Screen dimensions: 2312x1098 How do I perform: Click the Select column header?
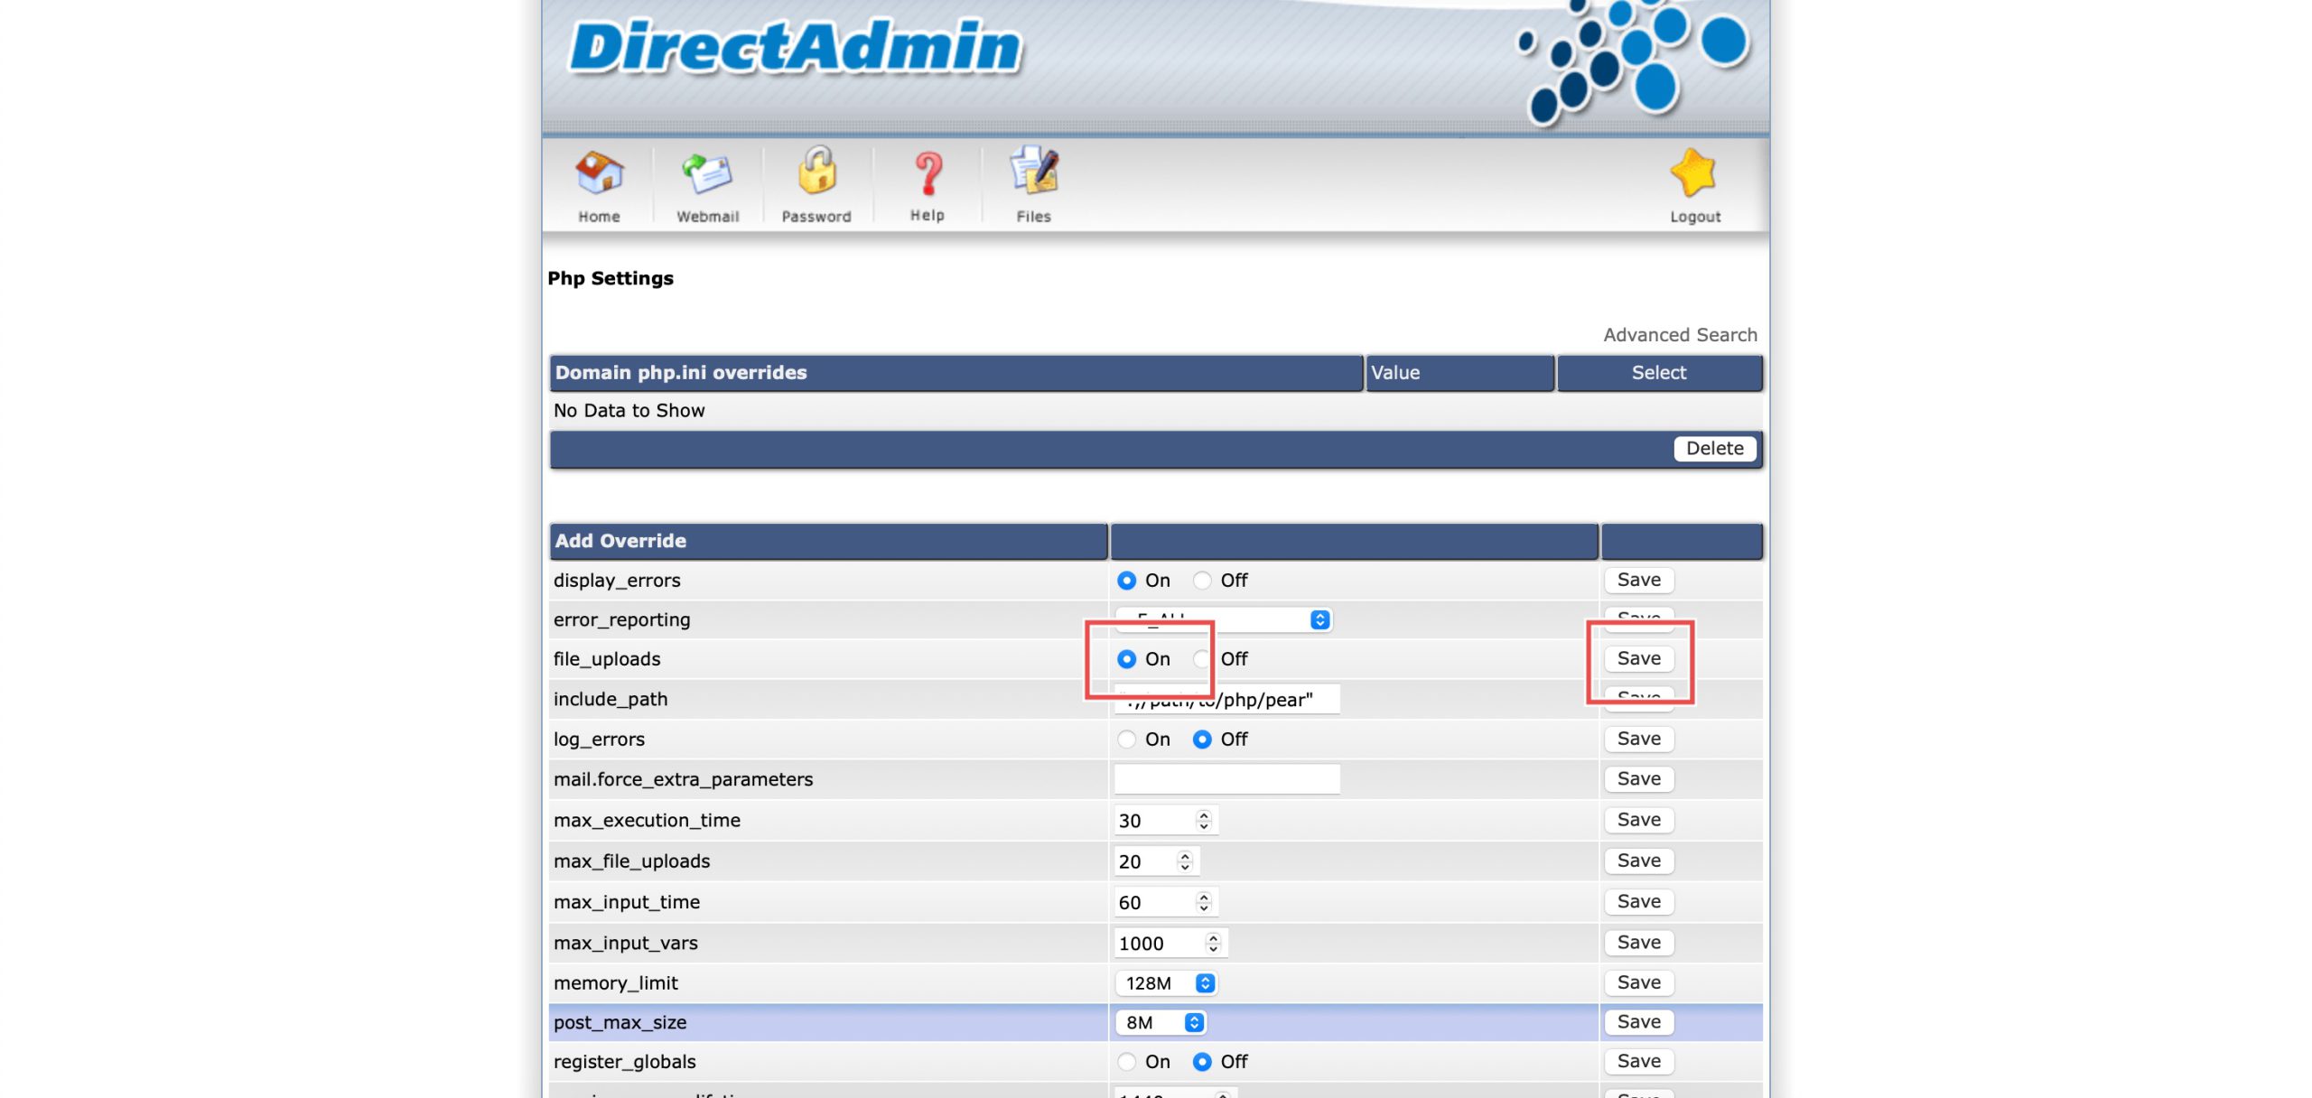click(x=1658, y=373)
